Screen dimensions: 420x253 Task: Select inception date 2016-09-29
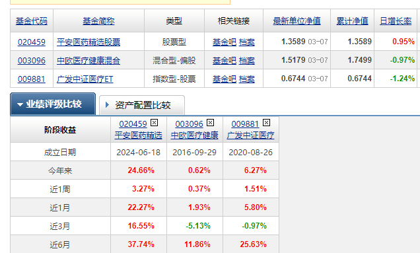[194, 152]
